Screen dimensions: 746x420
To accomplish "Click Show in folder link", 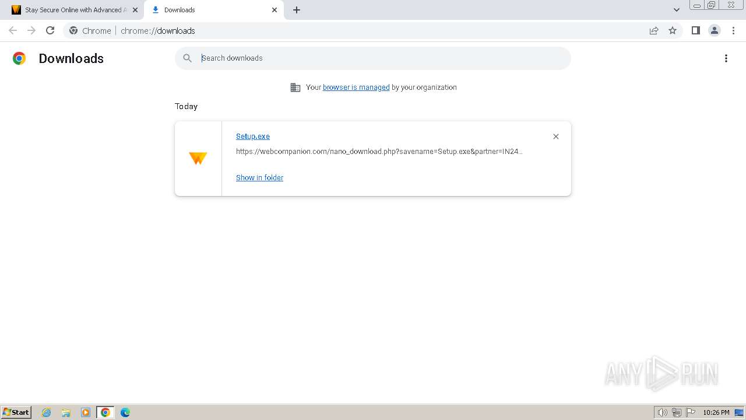I will pos(259,178).
